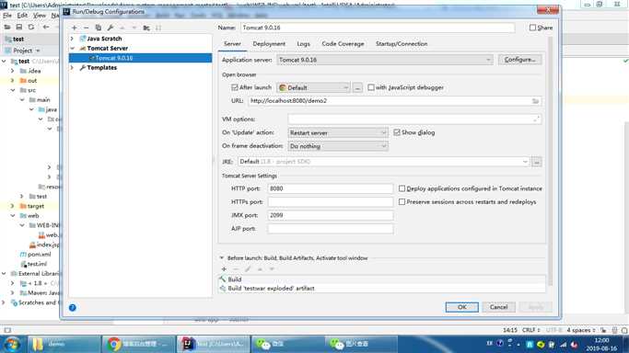
Task: Switch to IntelliJ IDEA taskbar item
Action: point(213,344)
